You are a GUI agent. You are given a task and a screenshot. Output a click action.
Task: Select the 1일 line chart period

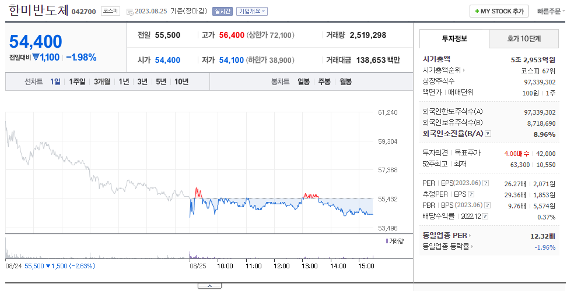(x=55, y=81)
